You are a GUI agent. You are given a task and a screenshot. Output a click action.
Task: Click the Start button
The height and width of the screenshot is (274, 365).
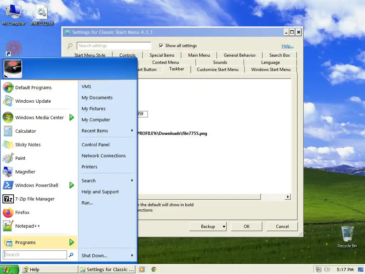tap(10, 269)
